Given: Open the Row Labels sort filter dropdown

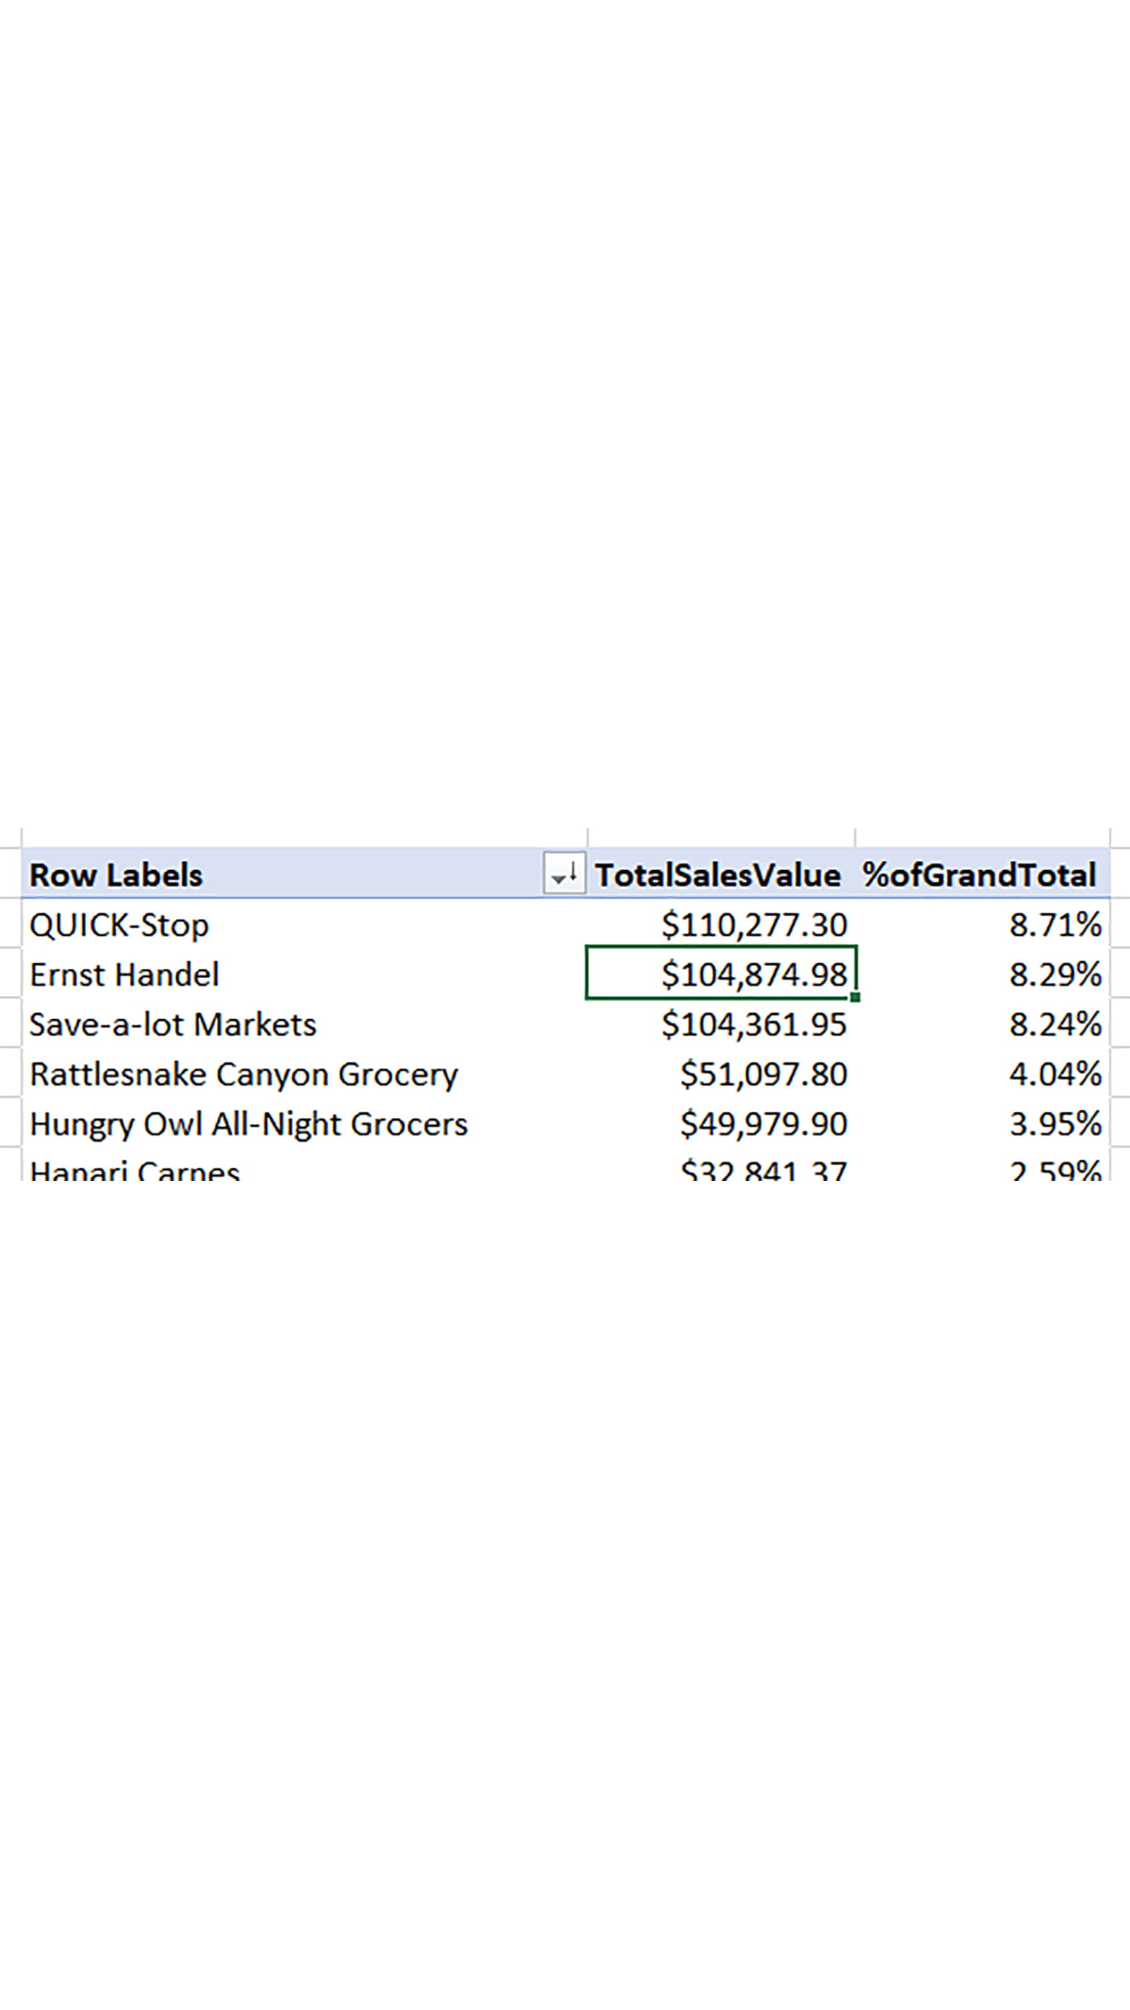Looking at the screenshot, I should 564,873.
